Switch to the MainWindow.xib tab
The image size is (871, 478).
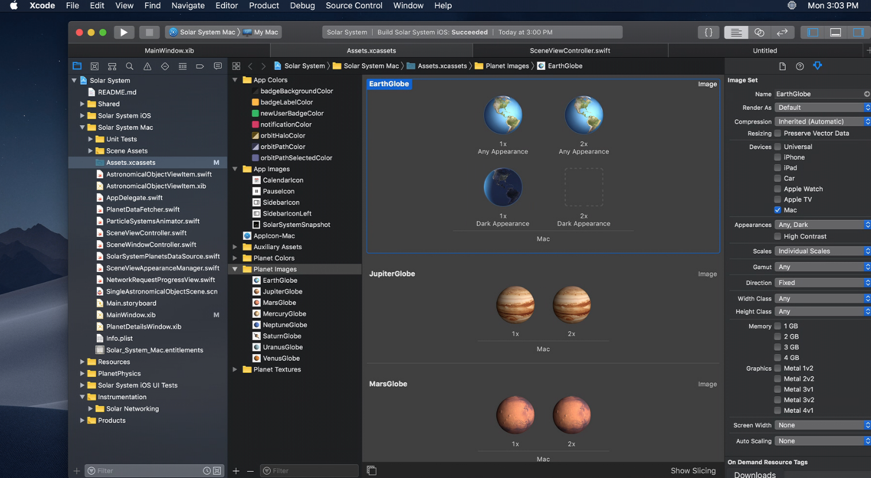169,51
